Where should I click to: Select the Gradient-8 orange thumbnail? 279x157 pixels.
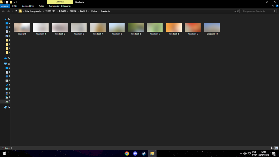[x=174, y=27]
